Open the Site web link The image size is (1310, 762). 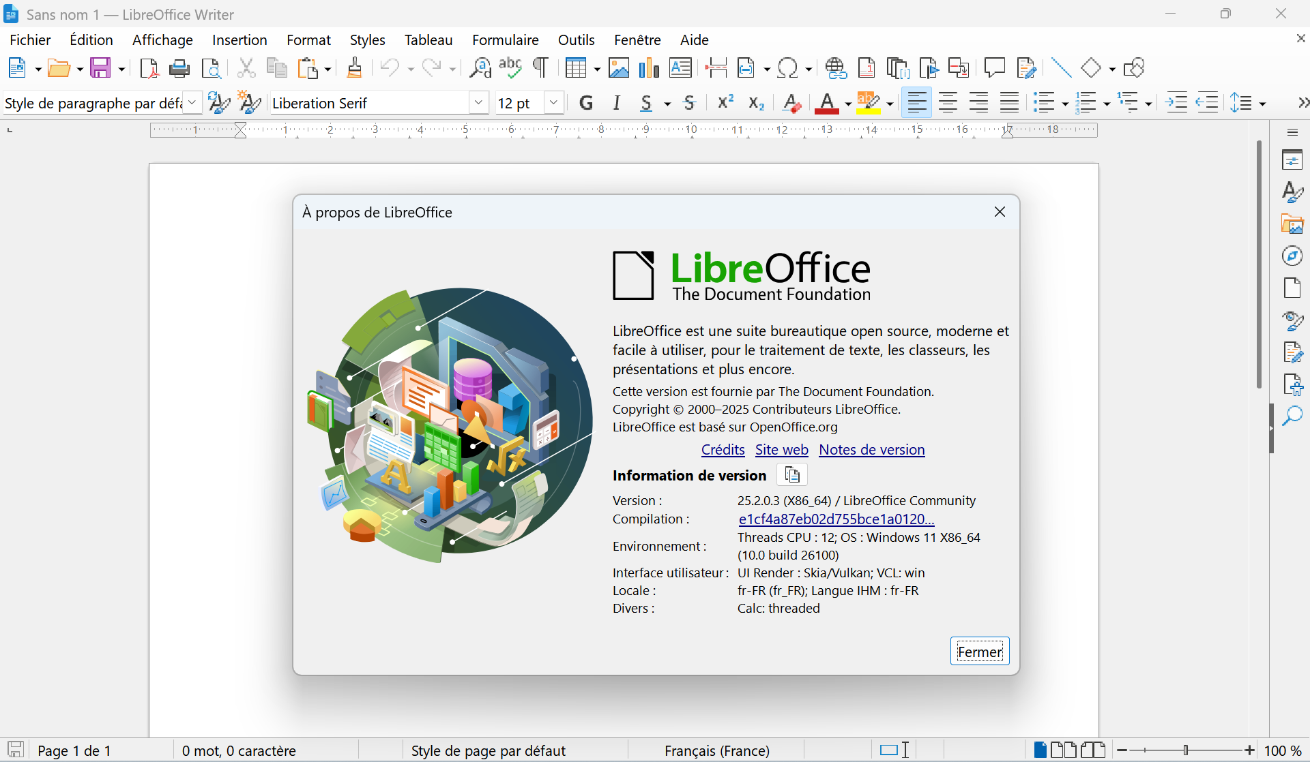(x=781, y=450)
